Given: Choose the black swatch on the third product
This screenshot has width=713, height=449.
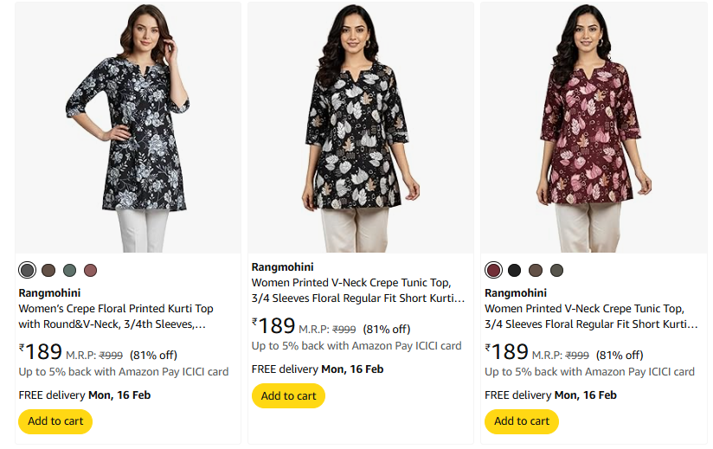Looking at the screenshot, I should 515,270.
